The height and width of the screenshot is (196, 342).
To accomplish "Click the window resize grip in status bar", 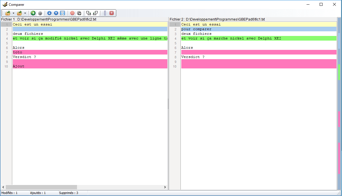I will point(339,193).
